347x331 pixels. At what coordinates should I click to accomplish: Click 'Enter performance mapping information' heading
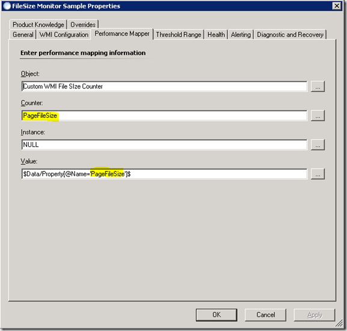click(x=83, y=53)
